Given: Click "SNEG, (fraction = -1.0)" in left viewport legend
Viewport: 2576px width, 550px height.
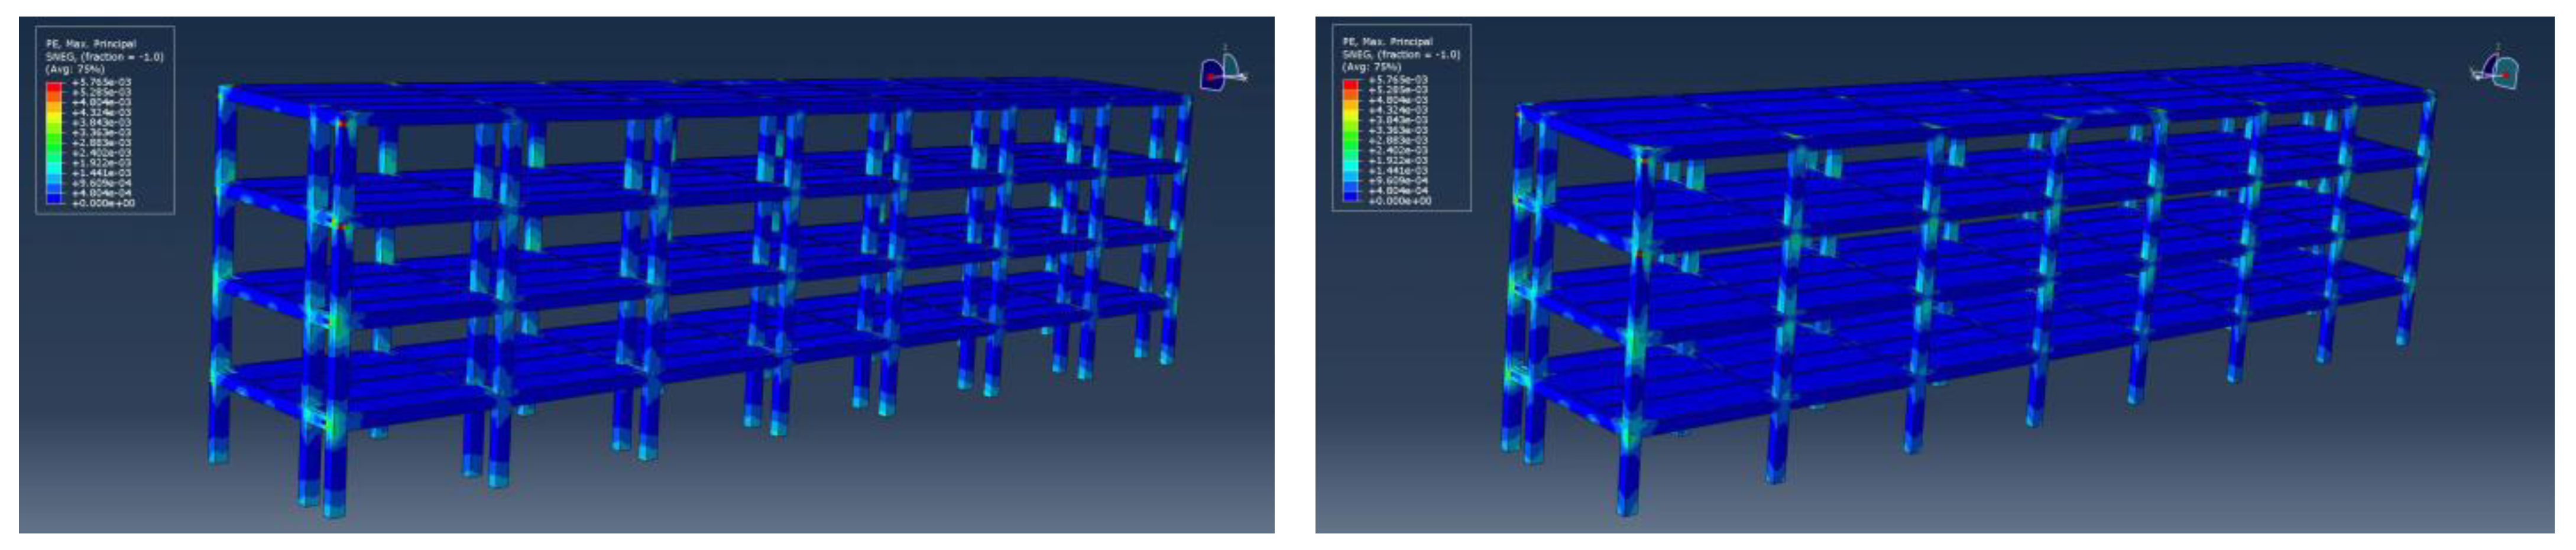Looking at the screenshot, I should click(105, 57).
